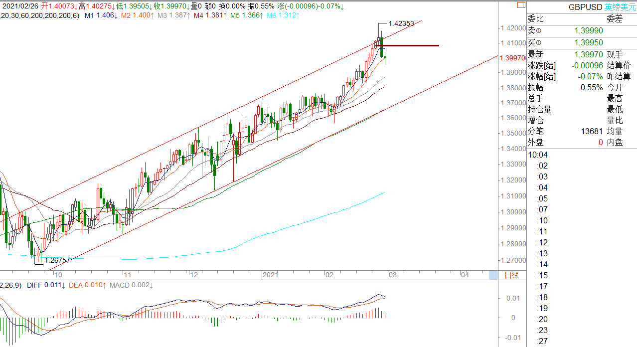
Task: Click the M5 1.366 moving average label
Action: [x=246, y=16]
